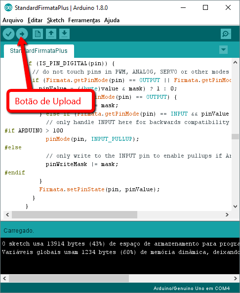Click the editor's horizontal scroll right arrow
240x293 pixels.
coord(227,215)
